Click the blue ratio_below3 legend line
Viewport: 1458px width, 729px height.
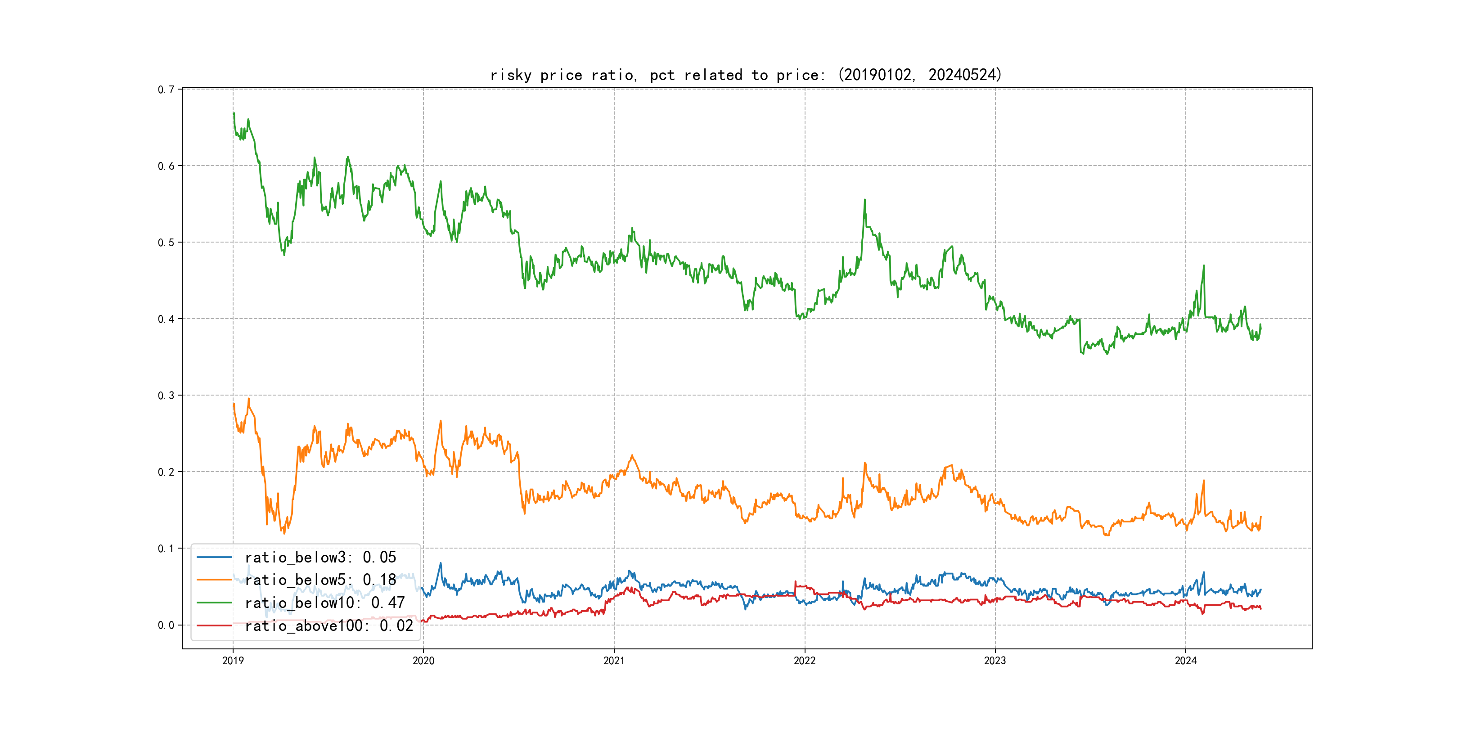tap(214, 557)
